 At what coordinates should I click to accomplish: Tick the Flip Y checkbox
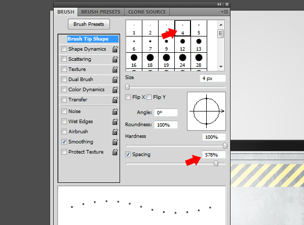148,97
